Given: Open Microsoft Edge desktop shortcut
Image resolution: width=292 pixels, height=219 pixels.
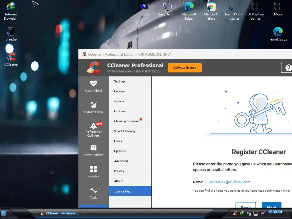Looking at the screenshot, I should [189, 11].
